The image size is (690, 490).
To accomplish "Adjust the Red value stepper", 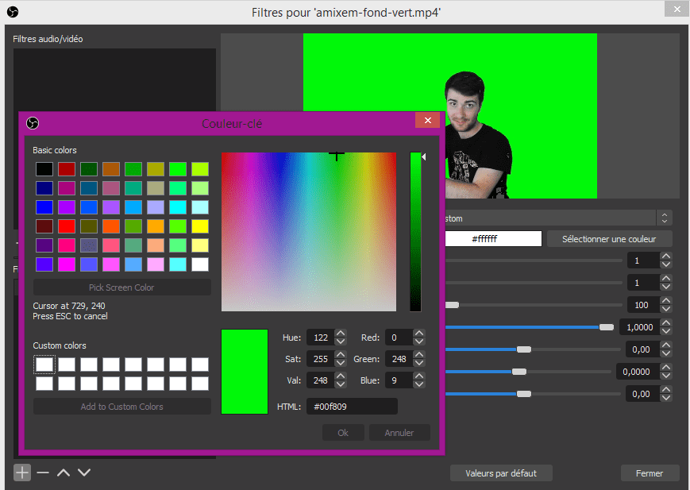I will tap(420, 337).
